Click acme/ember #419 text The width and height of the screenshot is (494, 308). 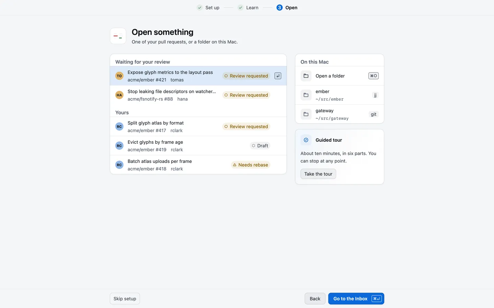147,150
